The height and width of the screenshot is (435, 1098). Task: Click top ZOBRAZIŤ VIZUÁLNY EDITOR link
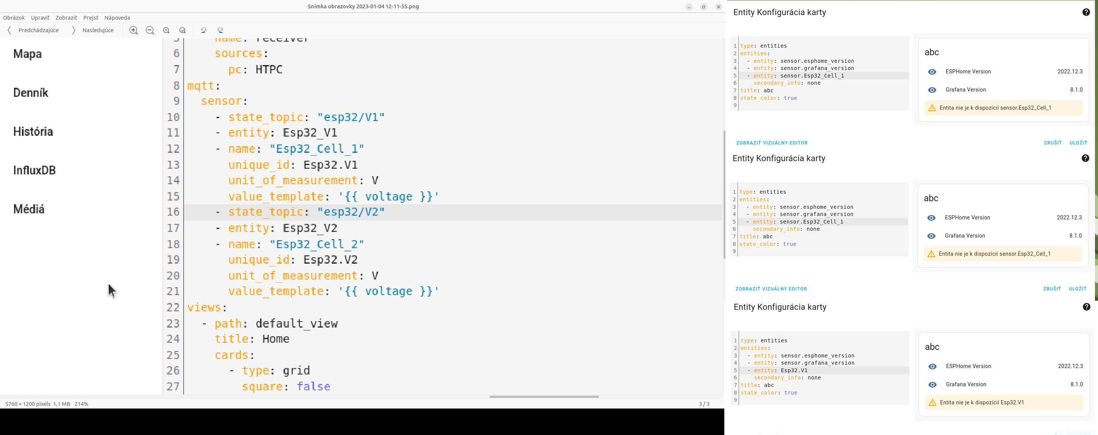(772, 143)
